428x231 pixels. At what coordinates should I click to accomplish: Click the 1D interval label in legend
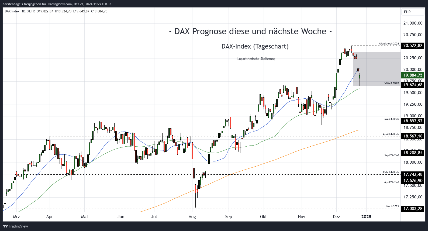coord(23,11)
